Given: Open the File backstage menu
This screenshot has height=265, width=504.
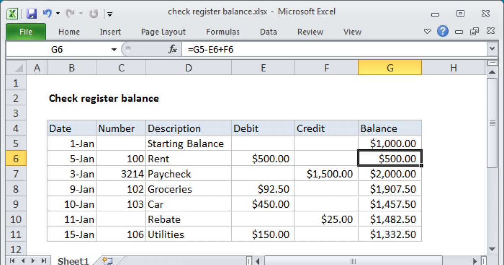Looking at the screenshot, I should click(26, 32).
